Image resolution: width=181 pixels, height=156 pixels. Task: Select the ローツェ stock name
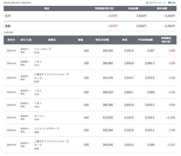(x=39, y=116)
